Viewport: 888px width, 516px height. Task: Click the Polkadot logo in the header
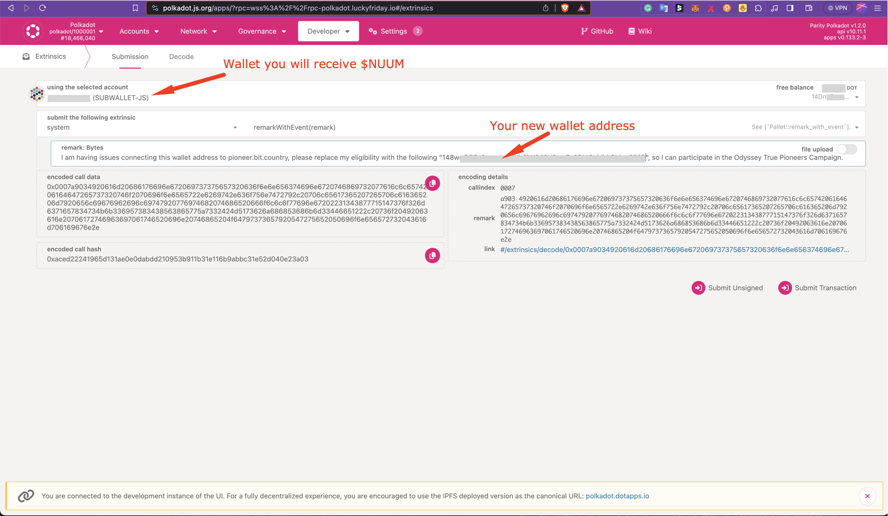(x=33, y=31)
